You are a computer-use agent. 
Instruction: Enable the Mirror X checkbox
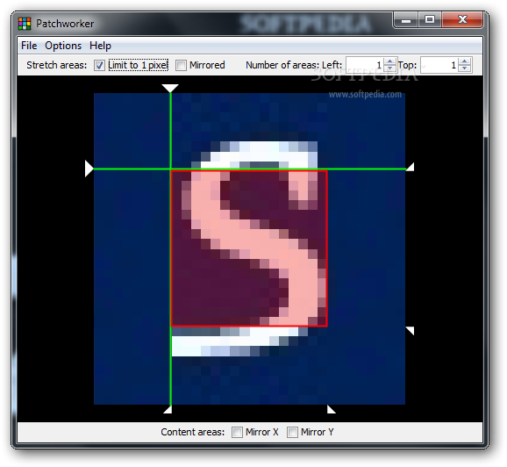click(237, 432)
